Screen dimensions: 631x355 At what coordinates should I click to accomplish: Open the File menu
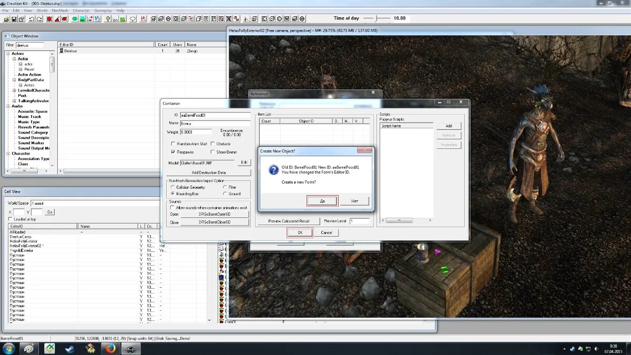(6, 11)
